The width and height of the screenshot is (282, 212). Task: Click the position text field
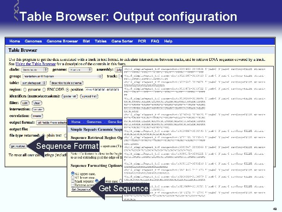coord(103,90)
